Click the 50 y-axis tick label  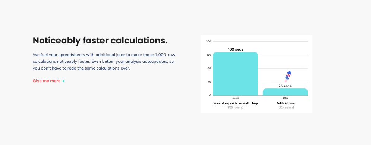point(209,82)
